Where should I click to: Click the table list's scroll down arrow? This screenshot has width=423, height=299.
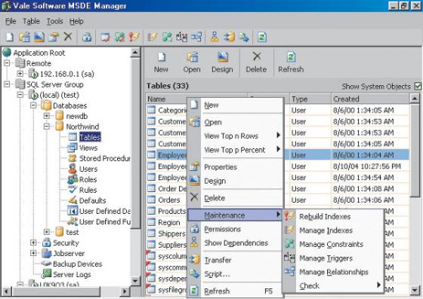coord(415,290)
